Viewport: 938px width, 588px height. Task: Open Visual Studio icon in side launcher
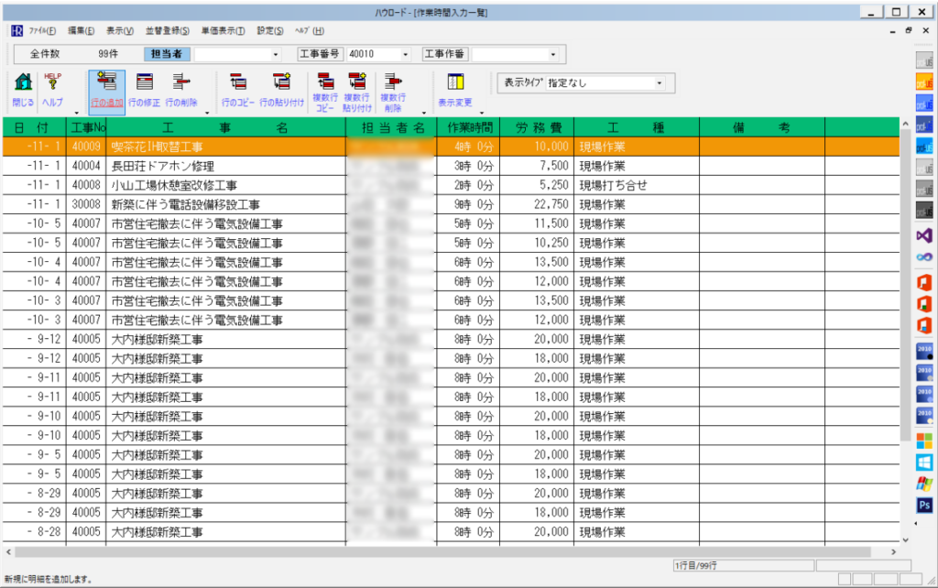(x=924, y=235)
